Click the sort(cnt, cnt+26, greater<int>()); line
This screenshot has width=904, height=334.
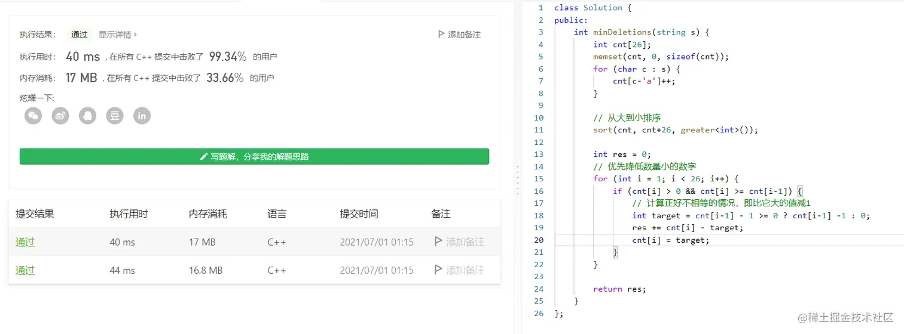coord(676,130)
